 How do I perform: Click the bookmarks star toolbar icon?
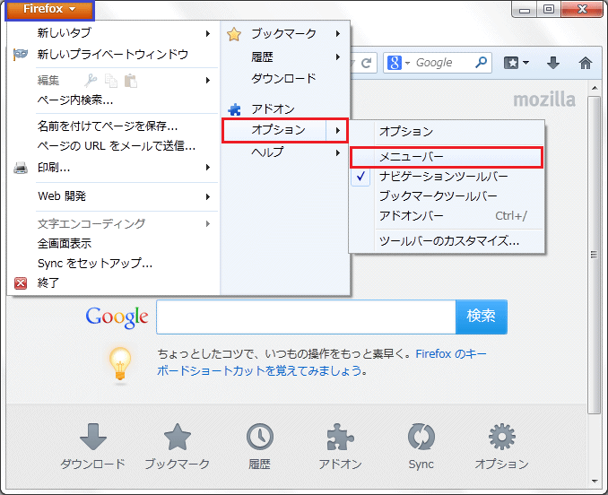[x=511, y=63]
